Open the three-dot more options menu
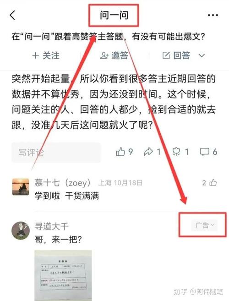The height and width of the screenshot is (301, 229). pyautogui.click(x=213, y=15)
